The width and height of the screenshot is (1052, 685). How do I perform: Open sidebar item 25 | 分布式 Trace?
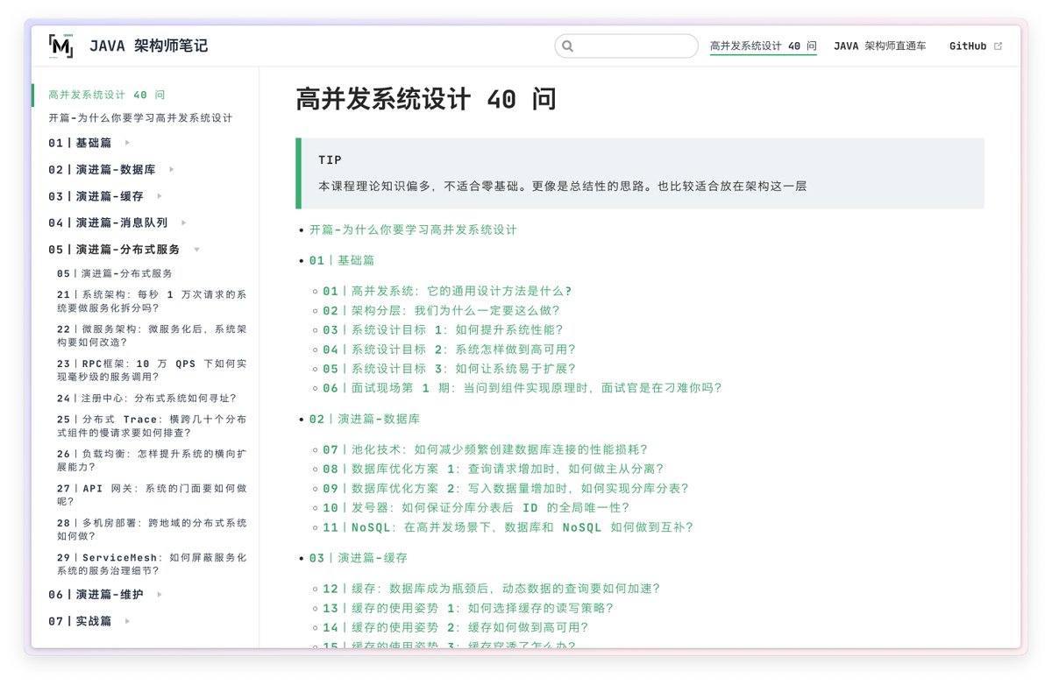(152, 426)
